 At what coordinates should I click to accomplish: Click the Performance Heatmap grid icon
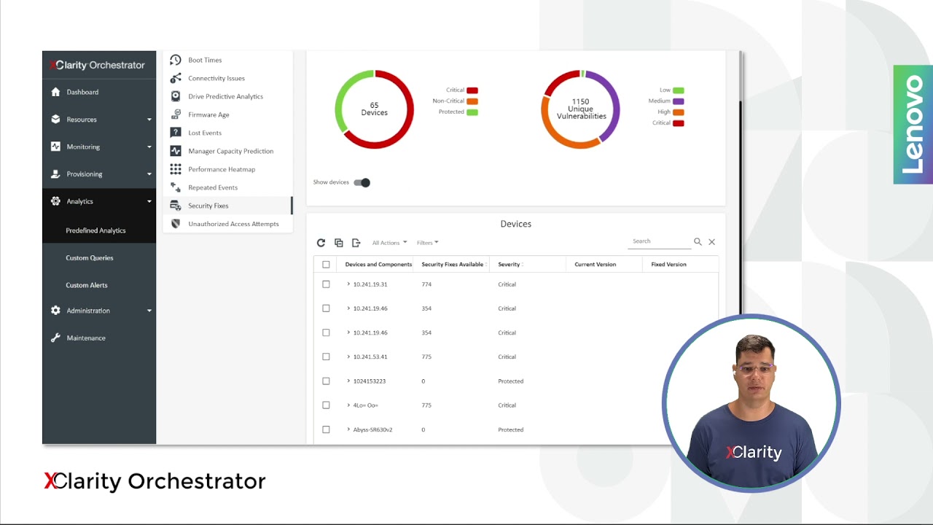(x=176, y=169)
